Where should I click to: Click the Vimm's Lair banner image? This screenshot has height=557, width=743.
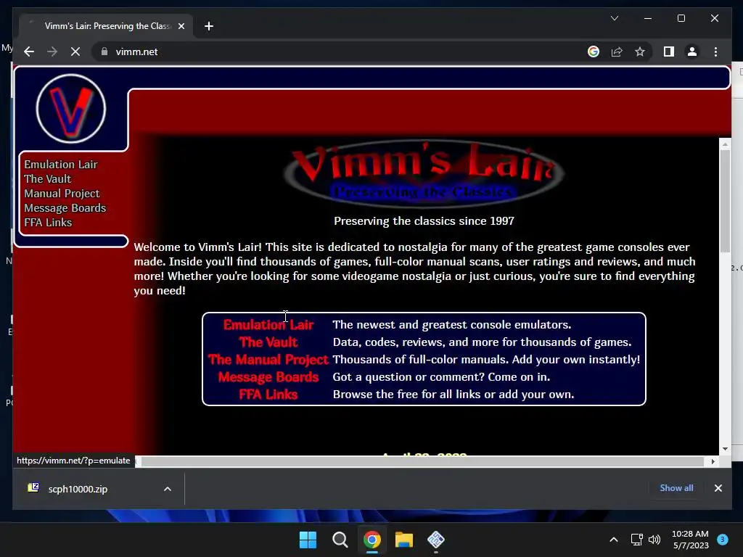(424, 174)
